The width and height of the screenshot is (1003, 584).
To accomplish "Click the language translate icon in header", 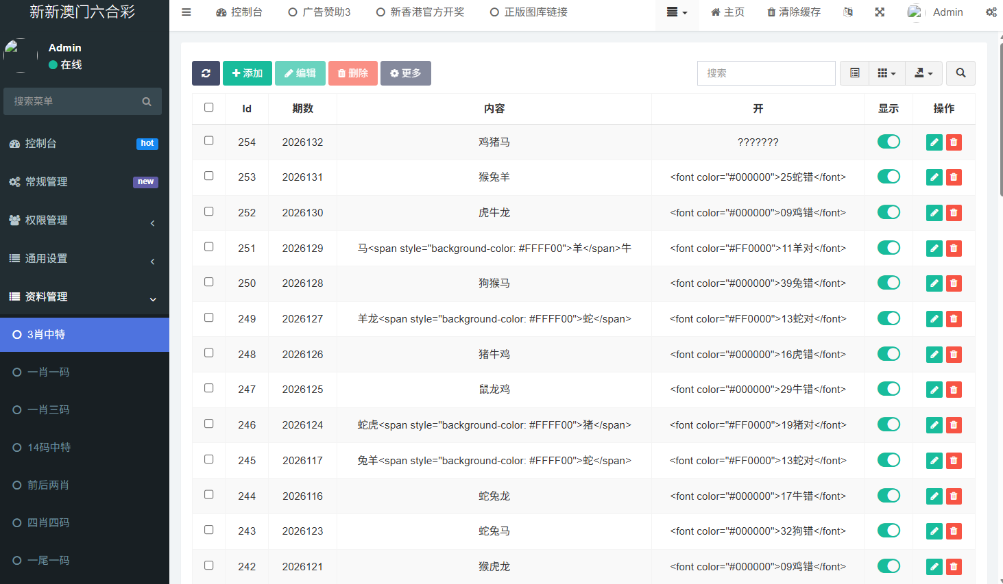I will [848, 12].
